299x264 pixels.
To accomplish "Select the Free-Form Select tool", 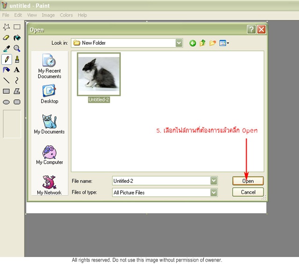I will (x=6, y=27).
